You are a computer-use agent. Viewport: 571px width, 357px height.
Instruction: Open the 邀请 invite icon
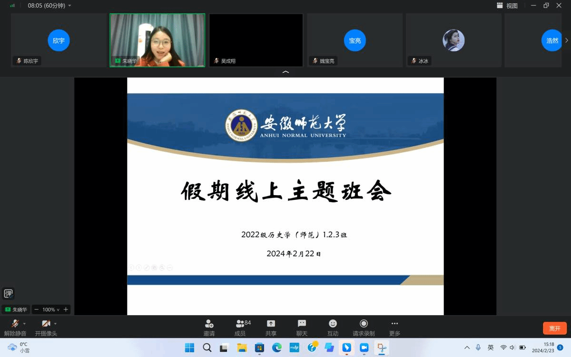[x=209, y=324]
